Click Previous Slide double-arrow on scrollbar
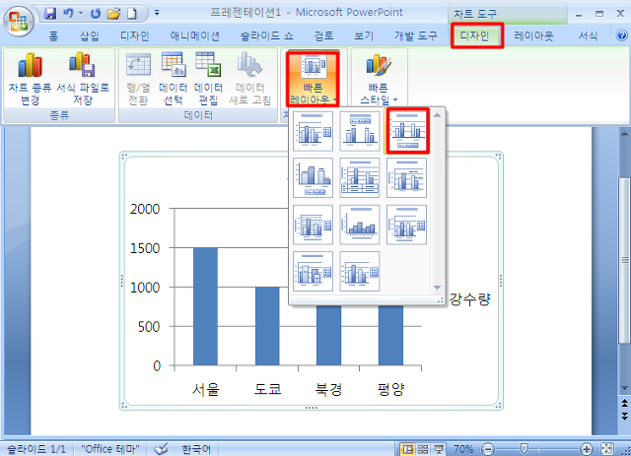Screen dimensions: 631x456 tap(624, 402)
